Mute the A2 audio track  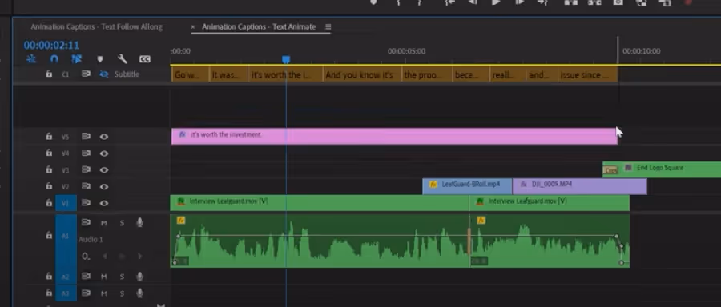pos(104,277)
